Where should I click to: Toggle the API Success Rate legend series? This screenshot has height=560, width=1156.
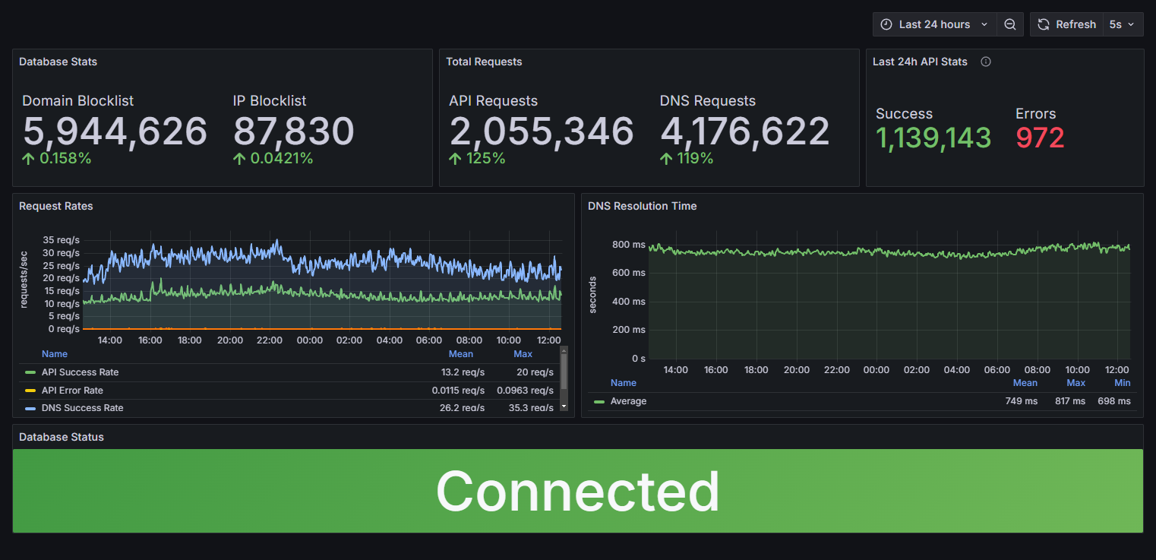80,372
